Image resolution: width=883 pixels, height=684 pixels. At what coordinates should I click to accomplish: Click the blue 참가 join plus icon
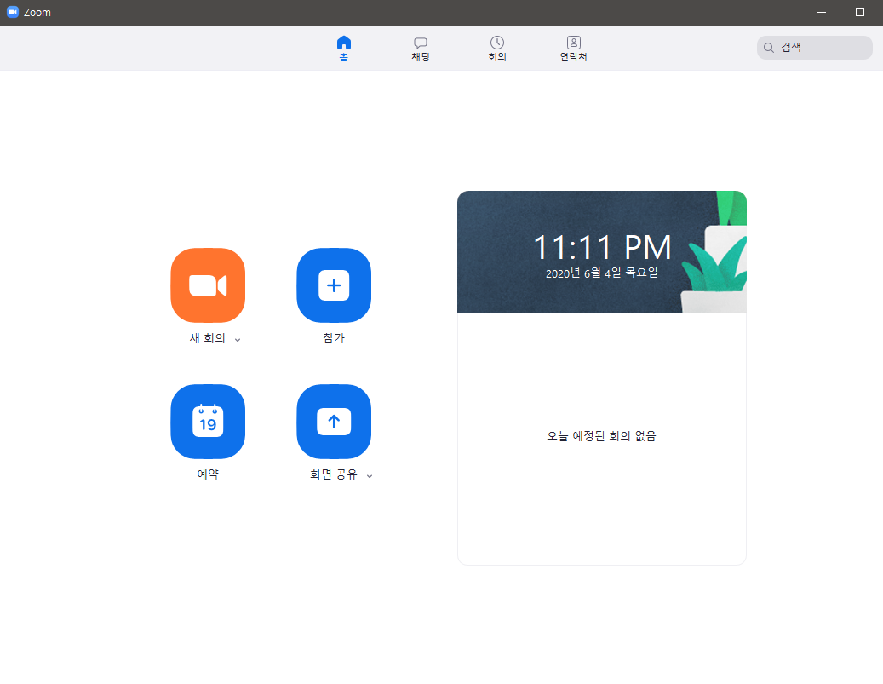point(334,285)
